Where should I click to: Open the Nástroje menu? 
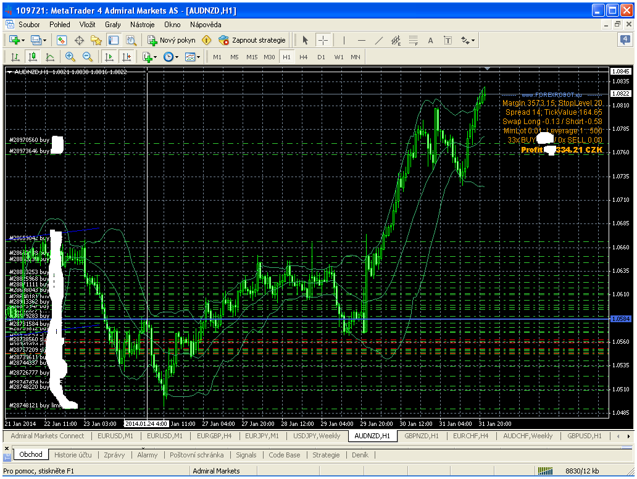(142, 24)
